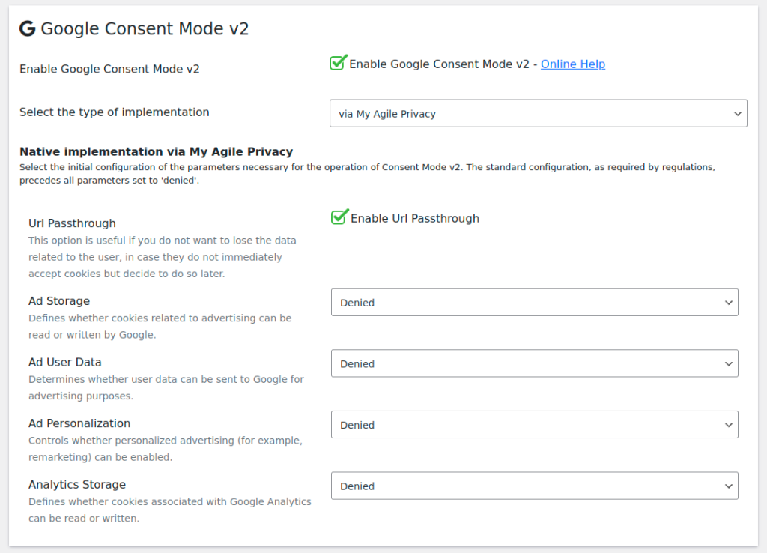This screenshot has width=767, height=553.
Task: Open the Analytics Storage dropdown
Action: click(534, 486)
